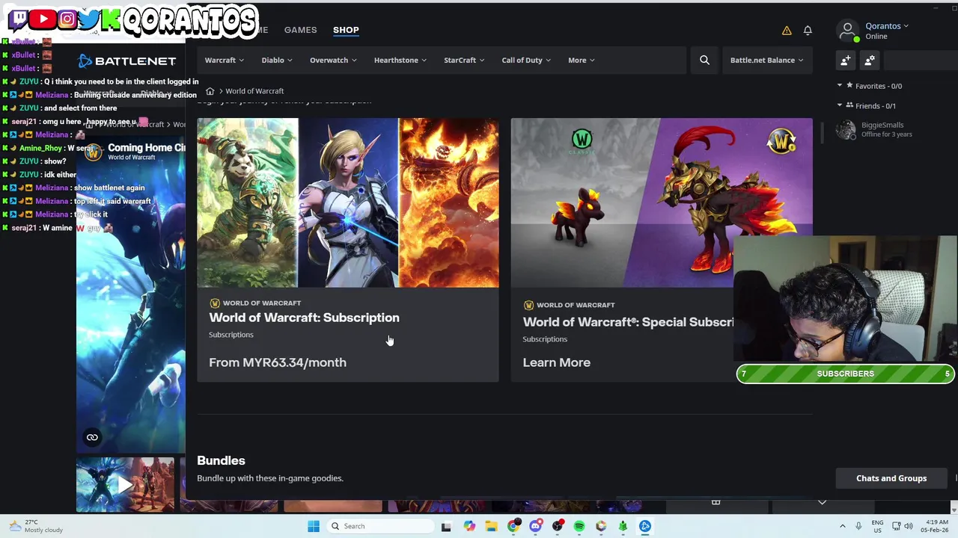Click the search magnifier in the shop navigation

click(704, 60)
